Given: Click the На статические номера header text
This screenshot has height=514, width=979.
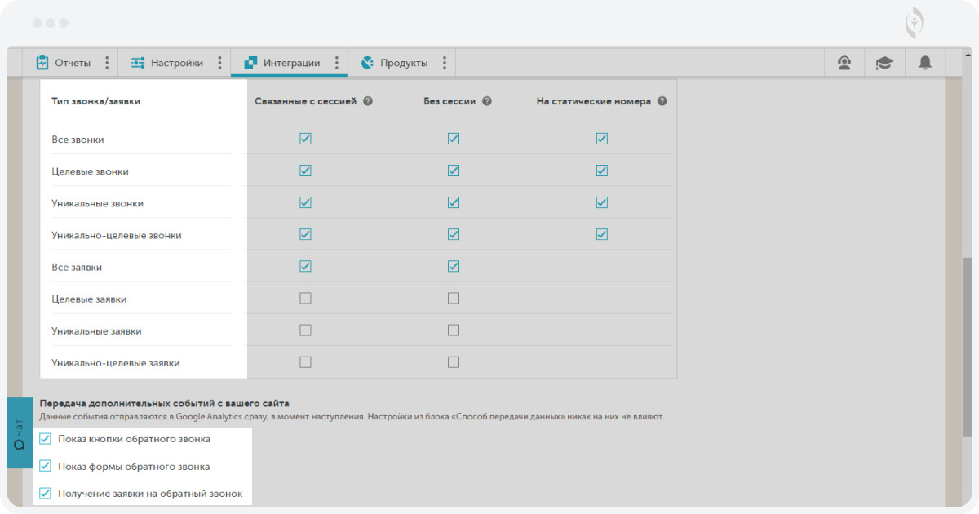Looking at the screenshot, I should [593, 102].
